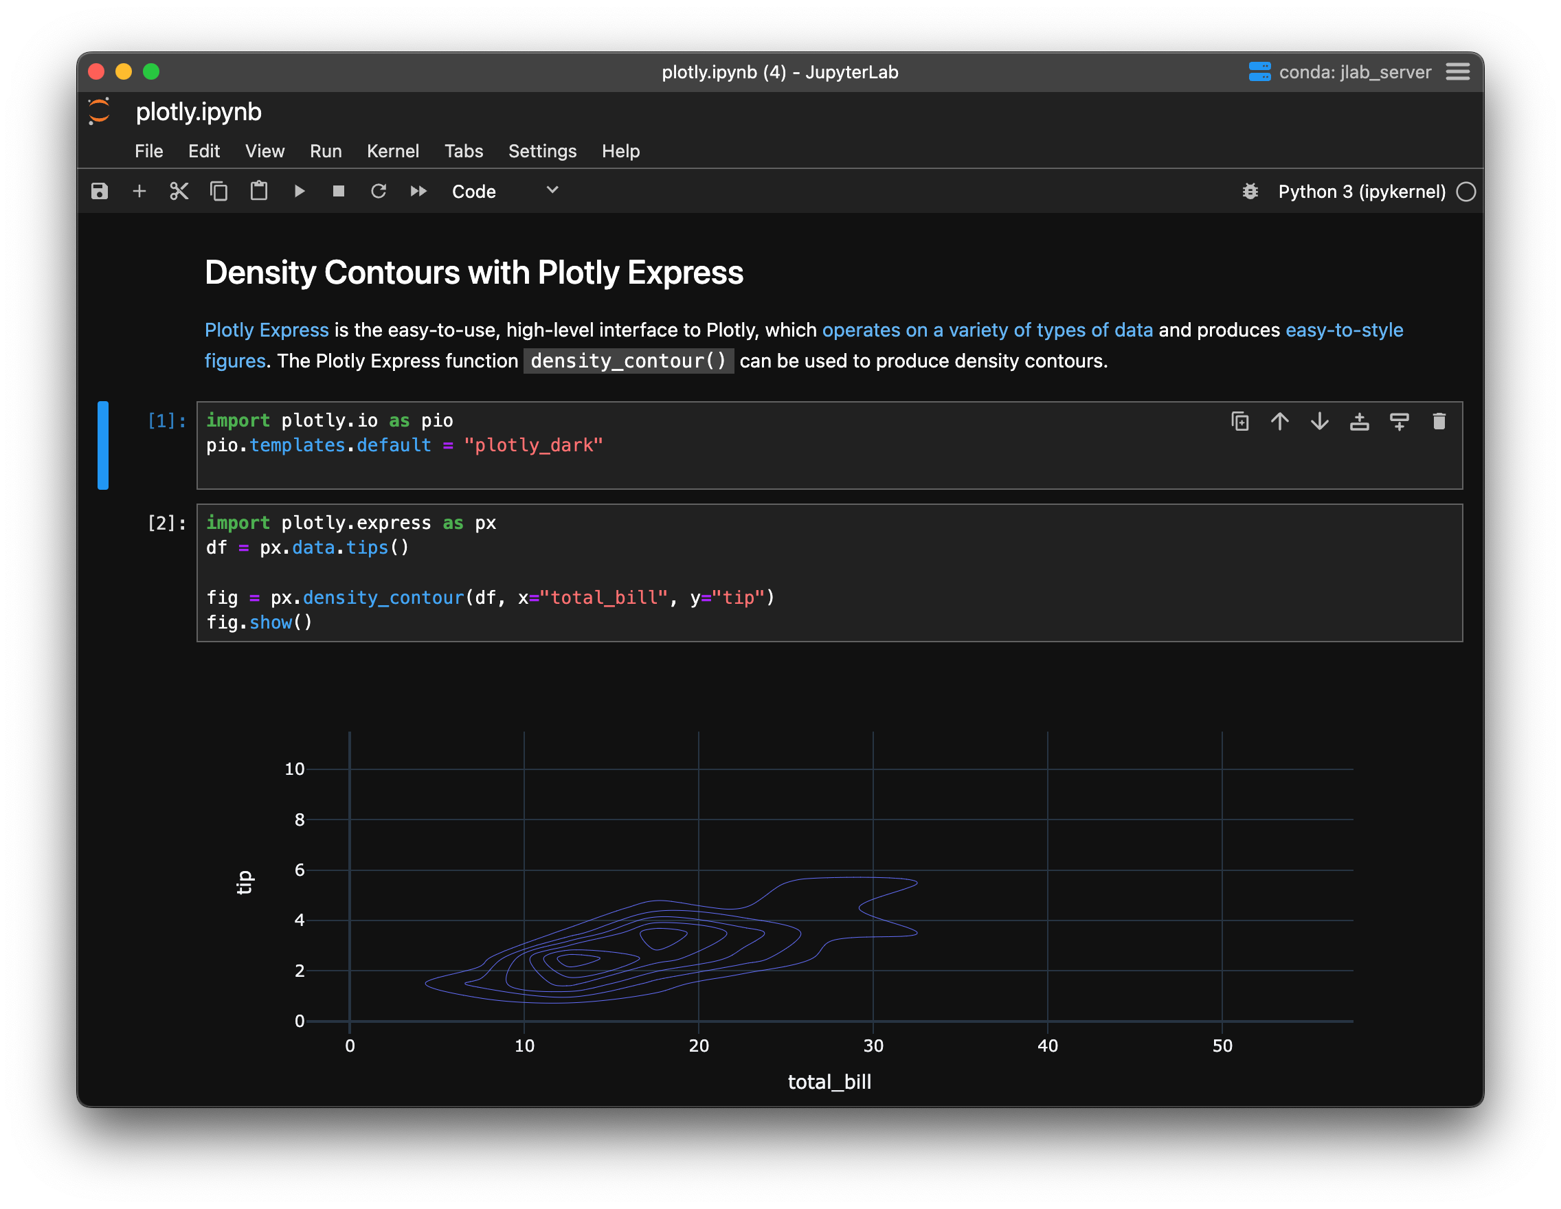Restart kernel and run all cells
This screenshot has height=1209, width=1561.
click(419, 192)
